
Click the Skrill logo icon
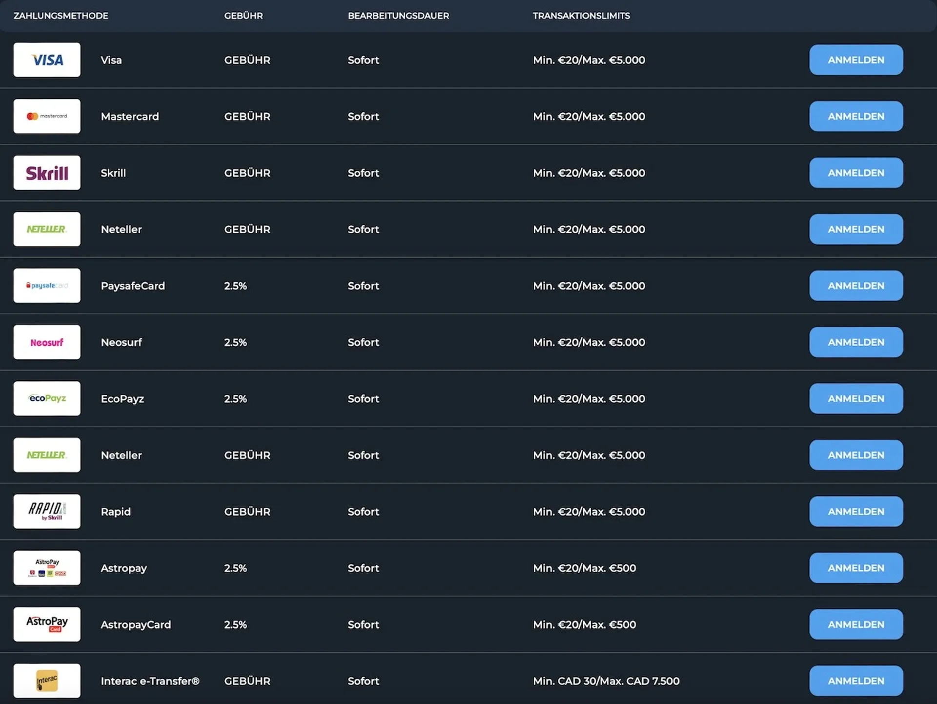point(47,173)
